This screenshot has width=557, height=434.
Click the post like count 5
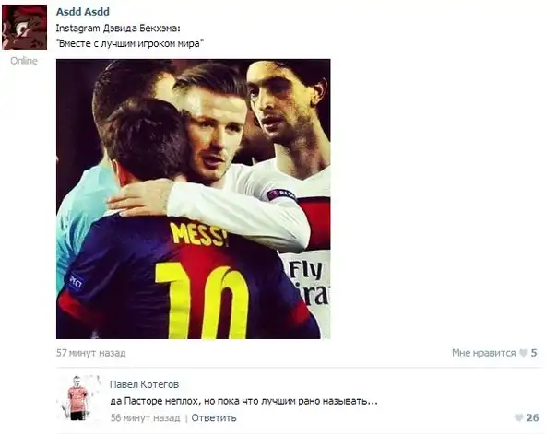point(534,353)
